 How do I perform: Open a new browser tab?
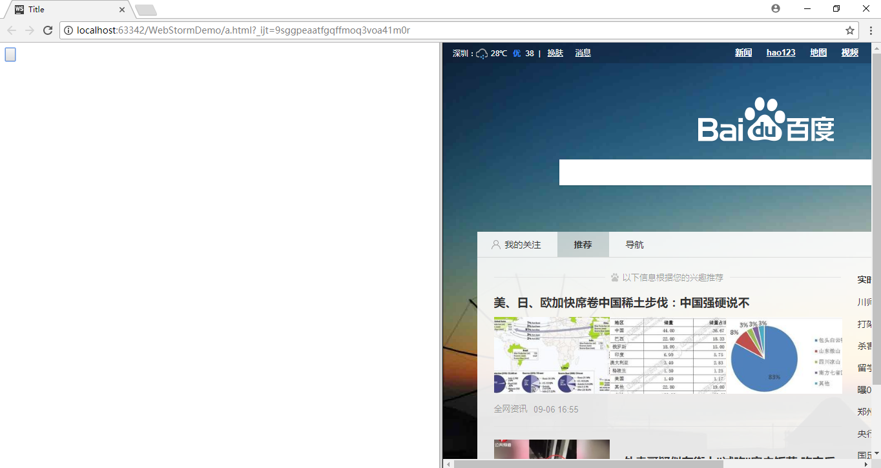(x=146, y=10)
